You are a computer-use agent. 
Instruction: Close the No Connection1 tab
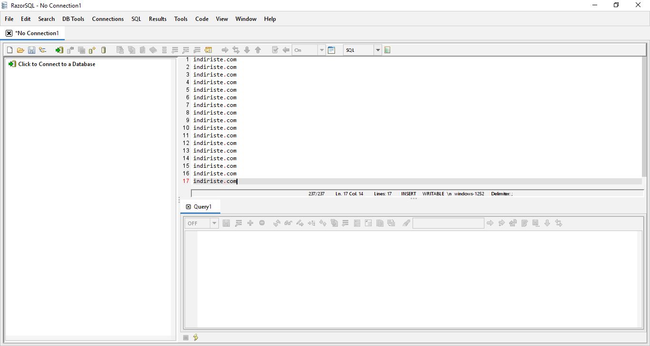point(9,33)
